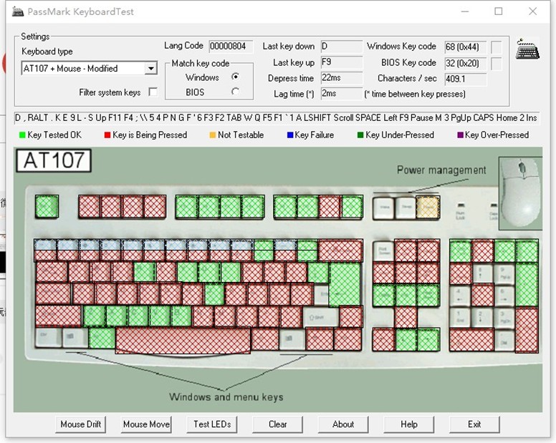Click the Test LEDs button
The height and width of the screenshot is (443, 556).
click(212, 424)
